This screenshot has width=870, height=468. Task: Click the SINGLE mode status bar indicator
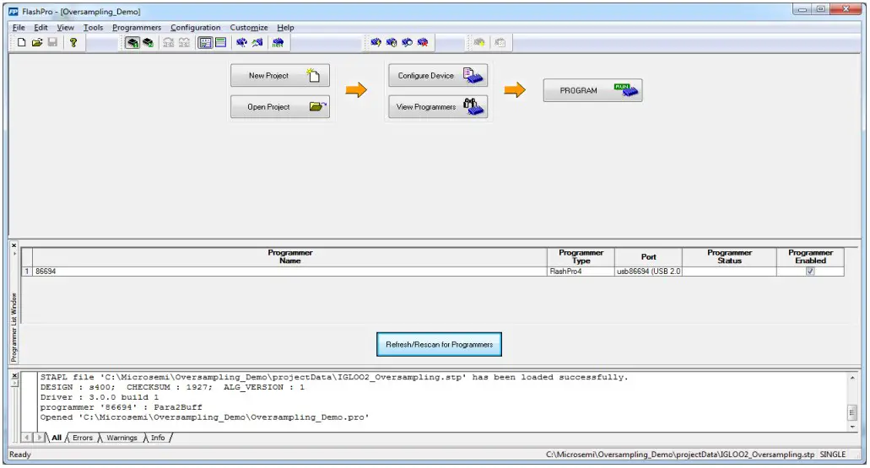pos(832,455)
